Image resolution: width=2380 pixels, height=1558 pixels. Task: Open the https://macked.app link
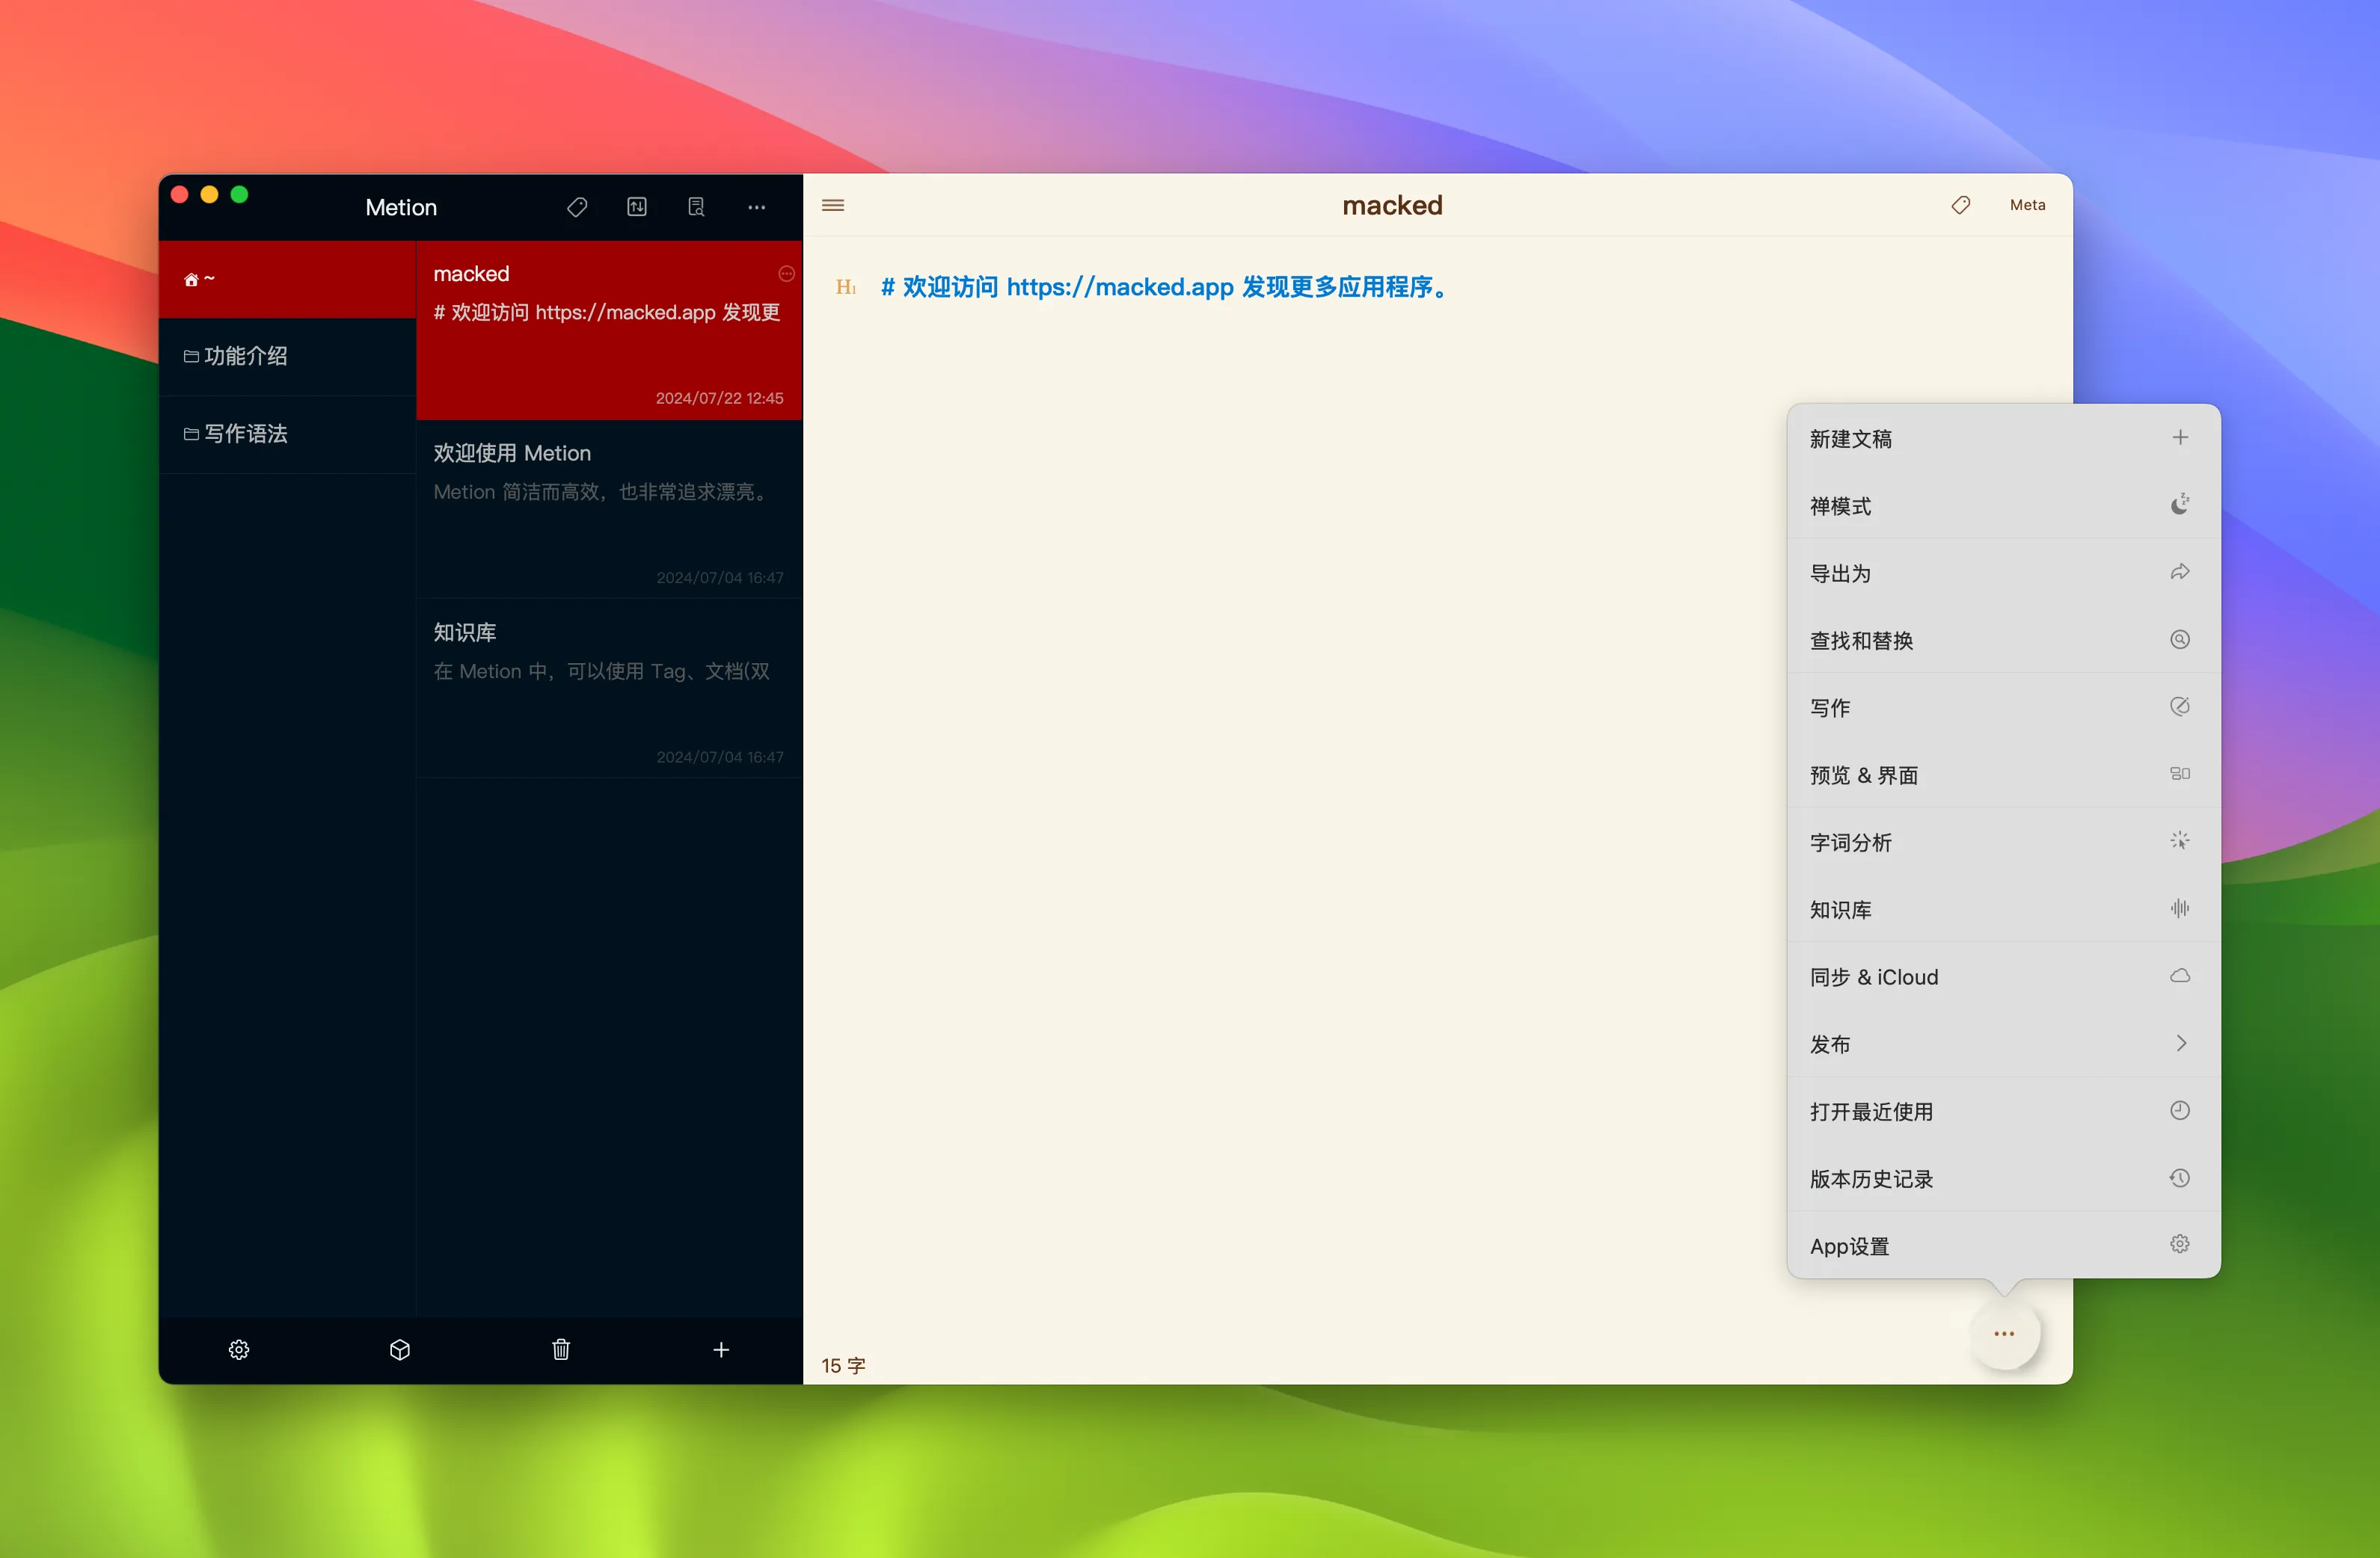[1119, 287]
